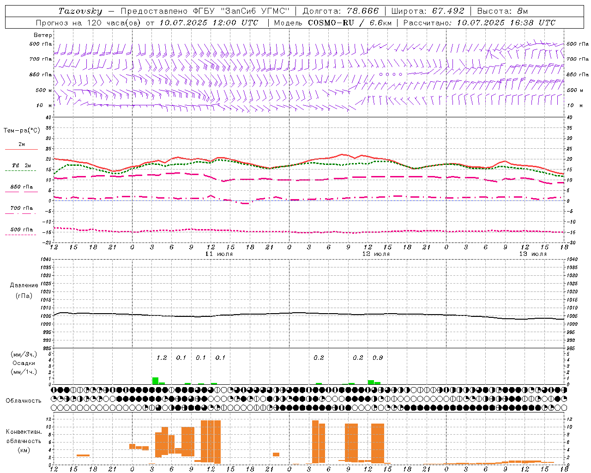Click the forecast start 10.07.2025 12:00 UTC
The width and height of the screenshot is (591, 473).
pyautogui.click(x=209, y=23)
